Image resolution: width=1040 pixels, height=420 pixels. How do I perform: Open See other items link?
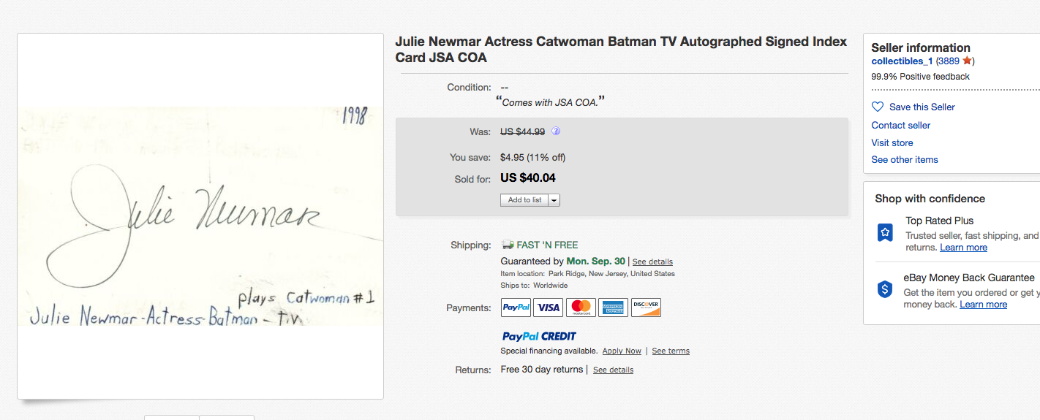tap(904, 159)
